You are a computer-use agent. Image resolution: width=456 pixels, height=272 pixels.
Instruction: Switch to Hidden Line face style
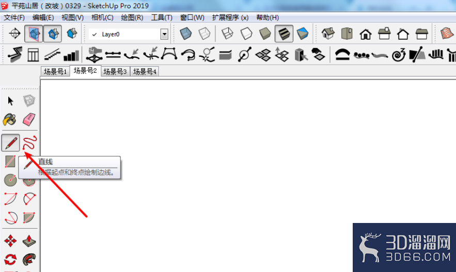pyautogui.click(x=246, y=34)
